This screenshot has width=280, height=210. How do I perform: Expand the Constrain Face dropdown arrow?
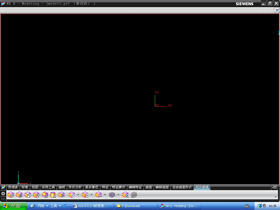pos(91,195)
